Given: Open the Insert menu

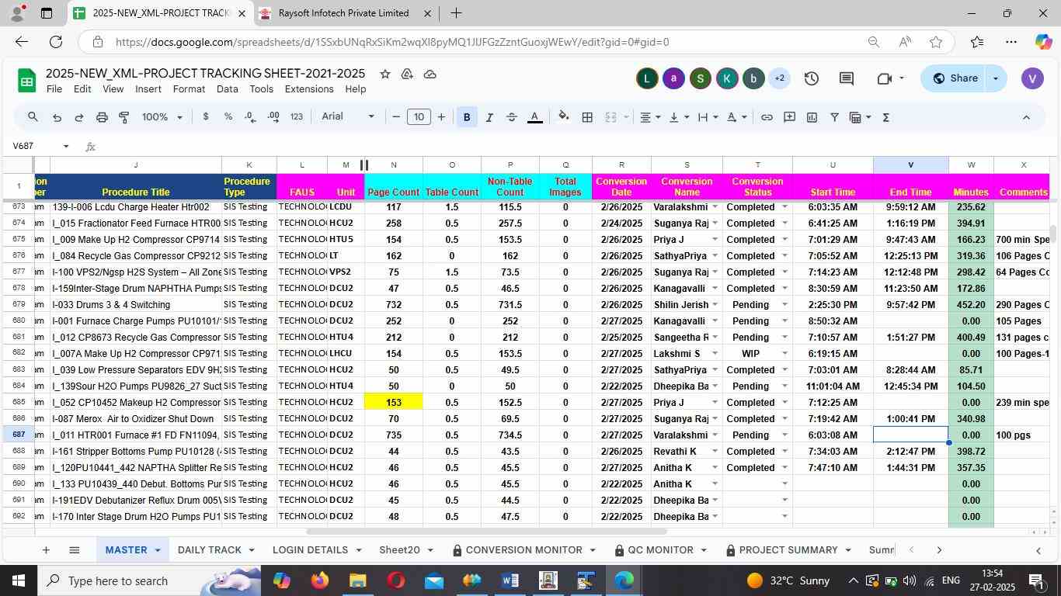Looking at the screenshot, I should pos(148,89).
